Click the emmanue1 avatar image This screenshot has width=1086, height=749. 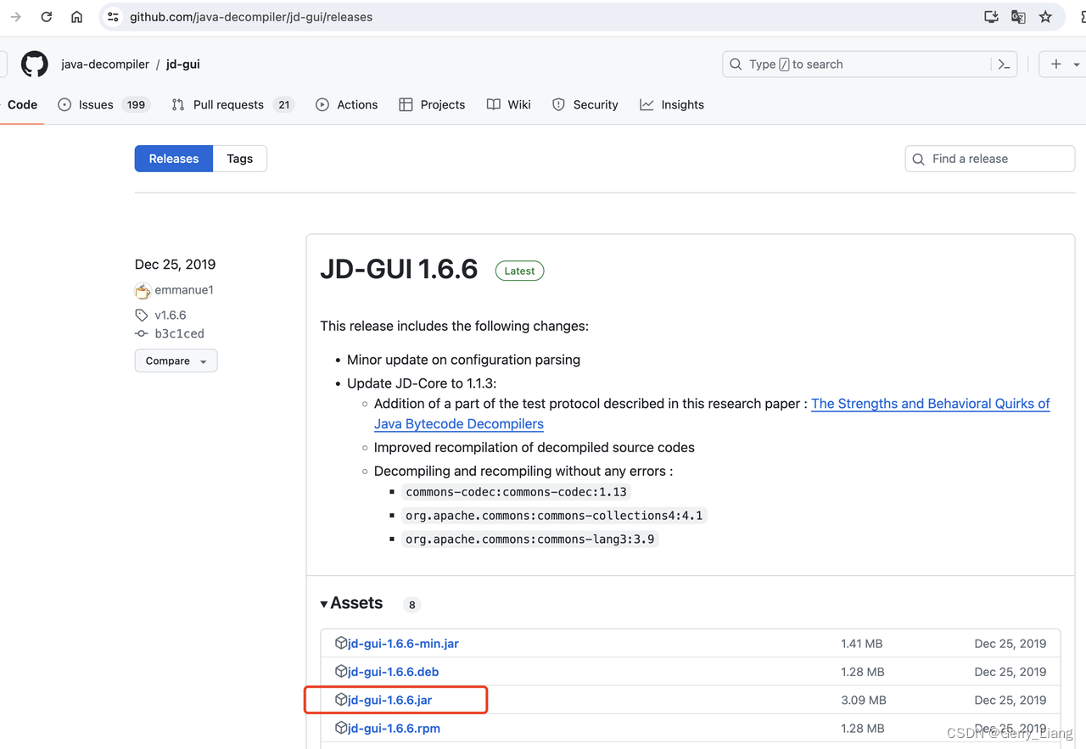point(143,291)
